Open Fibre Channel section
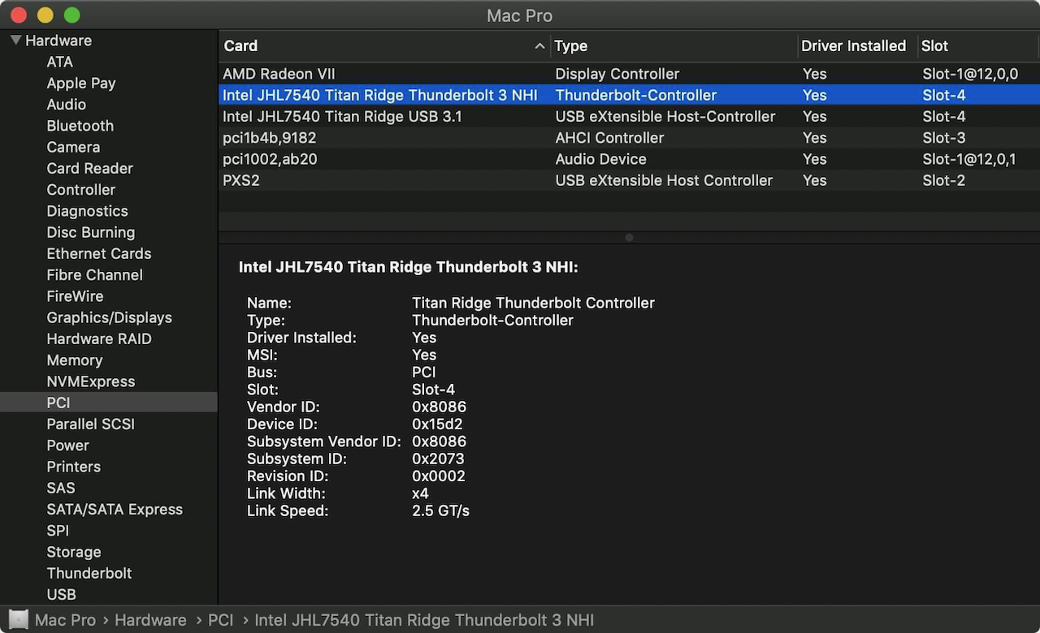Screen dimensions: 1040x633 (x=95, y=275)
